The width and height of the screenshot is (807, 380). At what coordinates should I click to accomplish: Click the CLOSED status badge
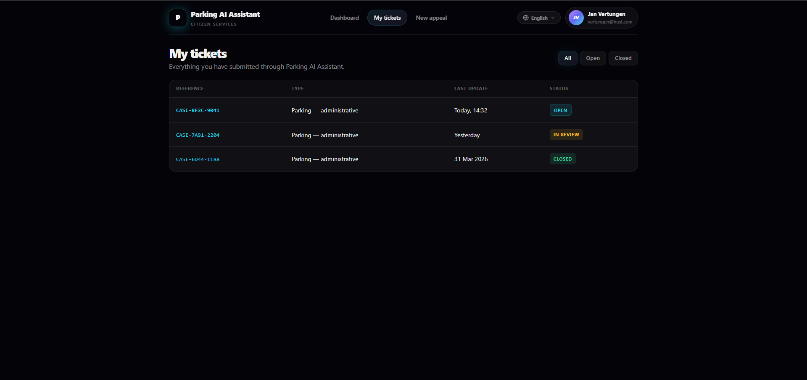(562, 159)
